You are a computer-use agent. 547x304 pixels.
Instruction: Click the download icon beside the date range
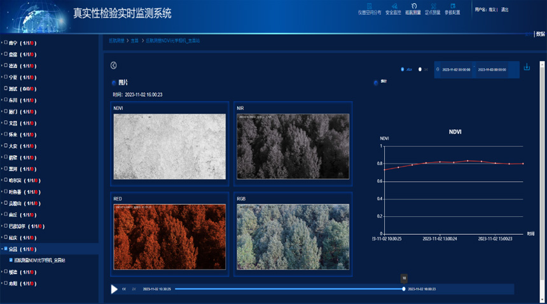[527, 67]
